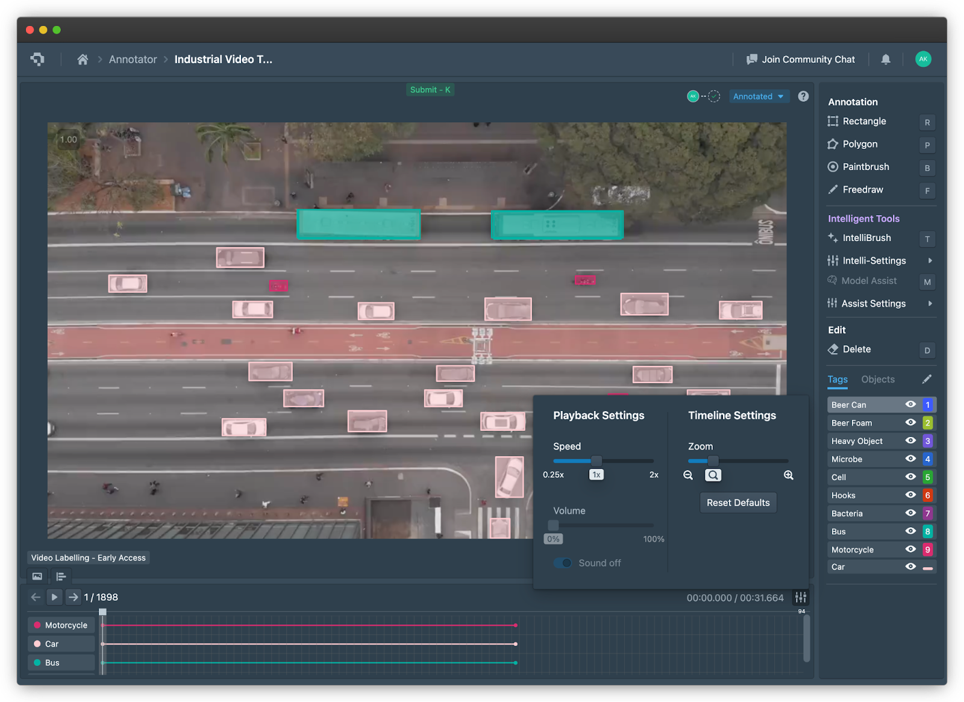Switch to the Objects tab
Screen dimensions: 964x702
click(x=877, y=379)
